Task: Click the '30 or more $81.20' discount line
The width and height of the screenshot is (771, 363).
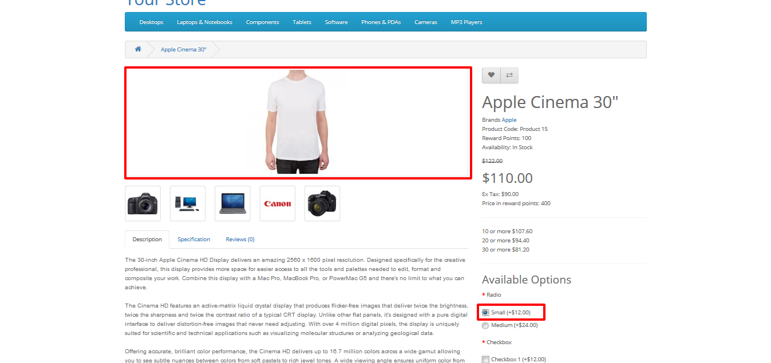Action: [x=505, y=250]
